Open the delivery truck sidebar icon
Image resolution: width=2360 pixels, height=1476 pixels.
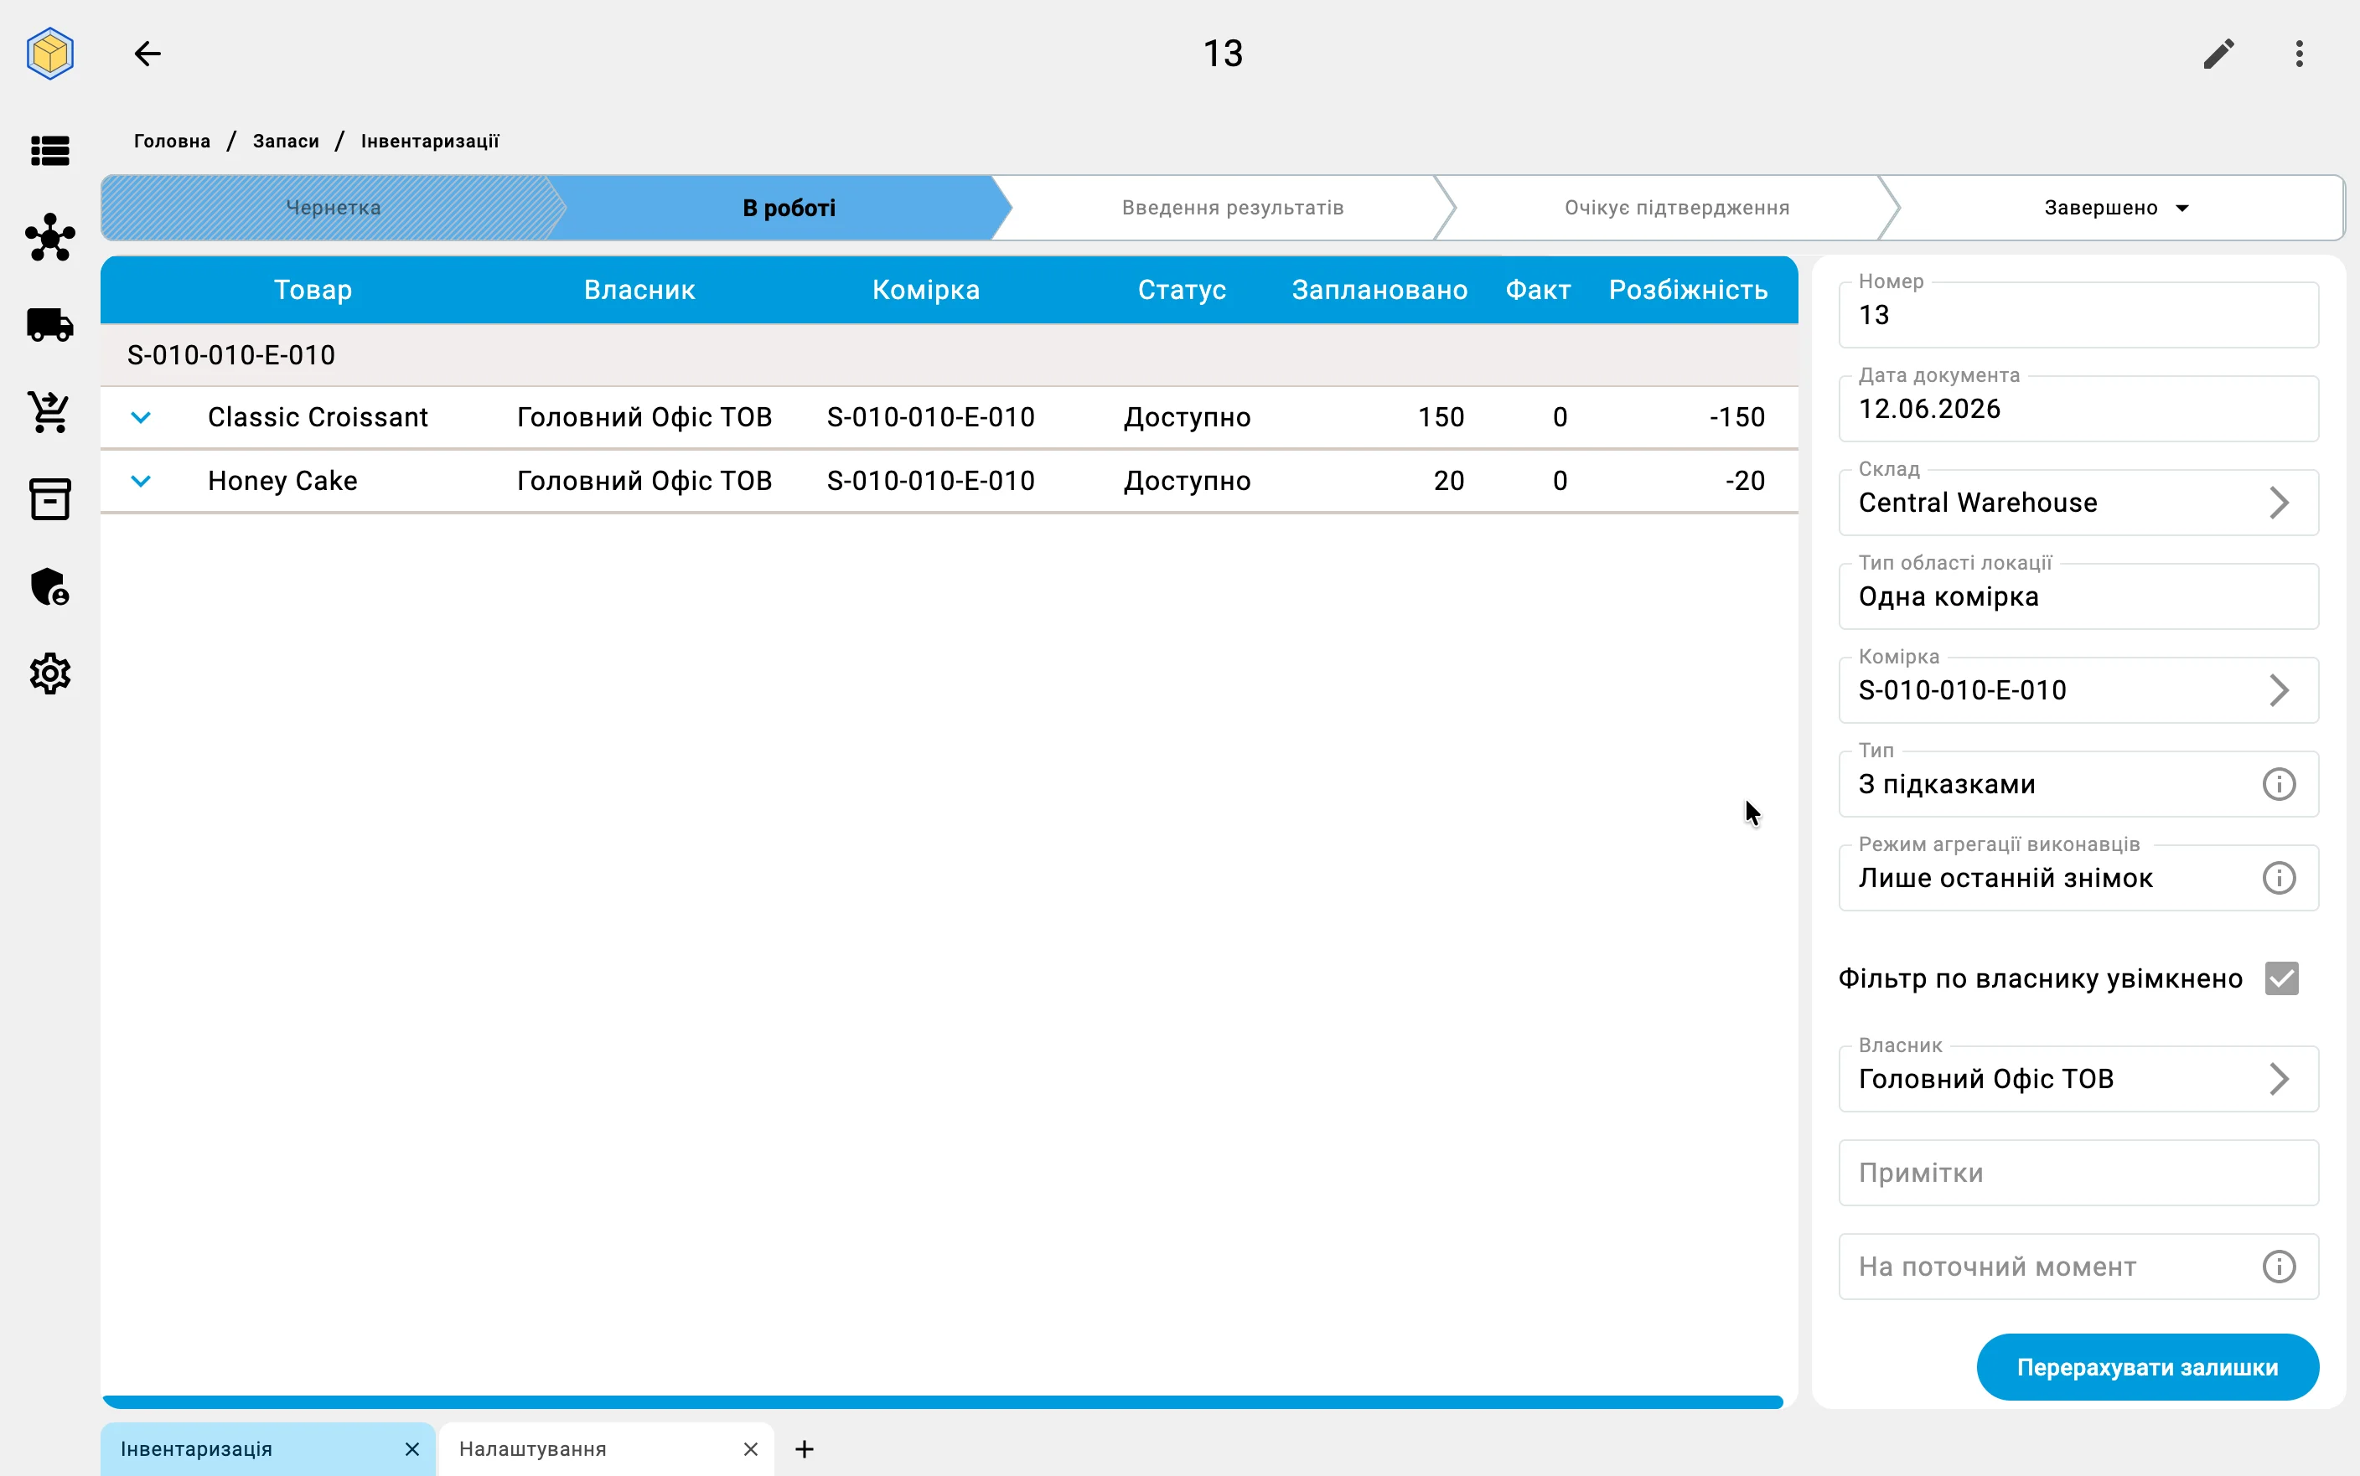click(x=49, y=325)
